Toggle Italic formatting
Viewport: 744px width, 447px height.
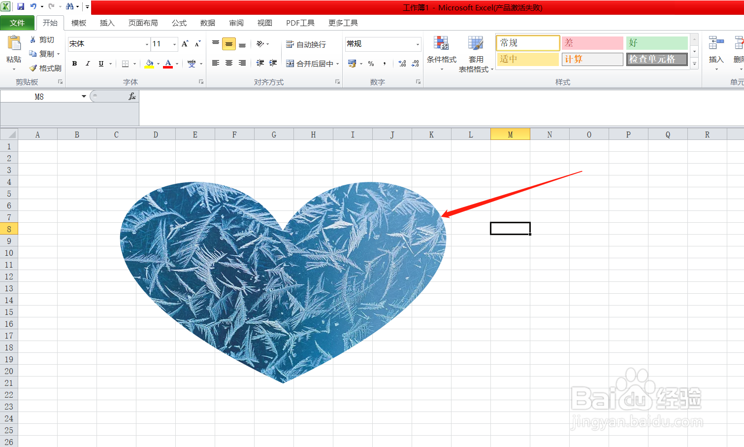[88, 64]
